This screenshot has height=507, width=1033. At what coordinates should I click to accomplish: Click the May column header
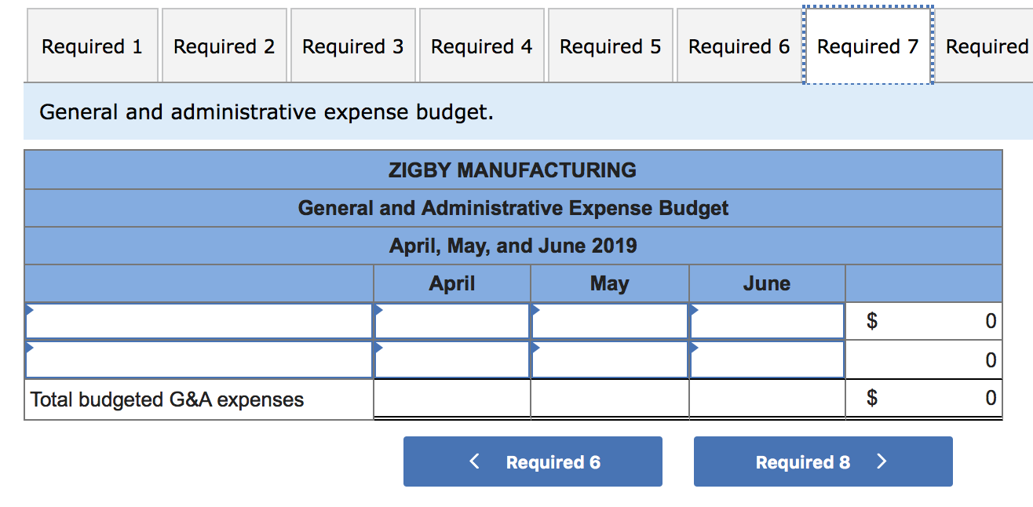tap(610, 283)
